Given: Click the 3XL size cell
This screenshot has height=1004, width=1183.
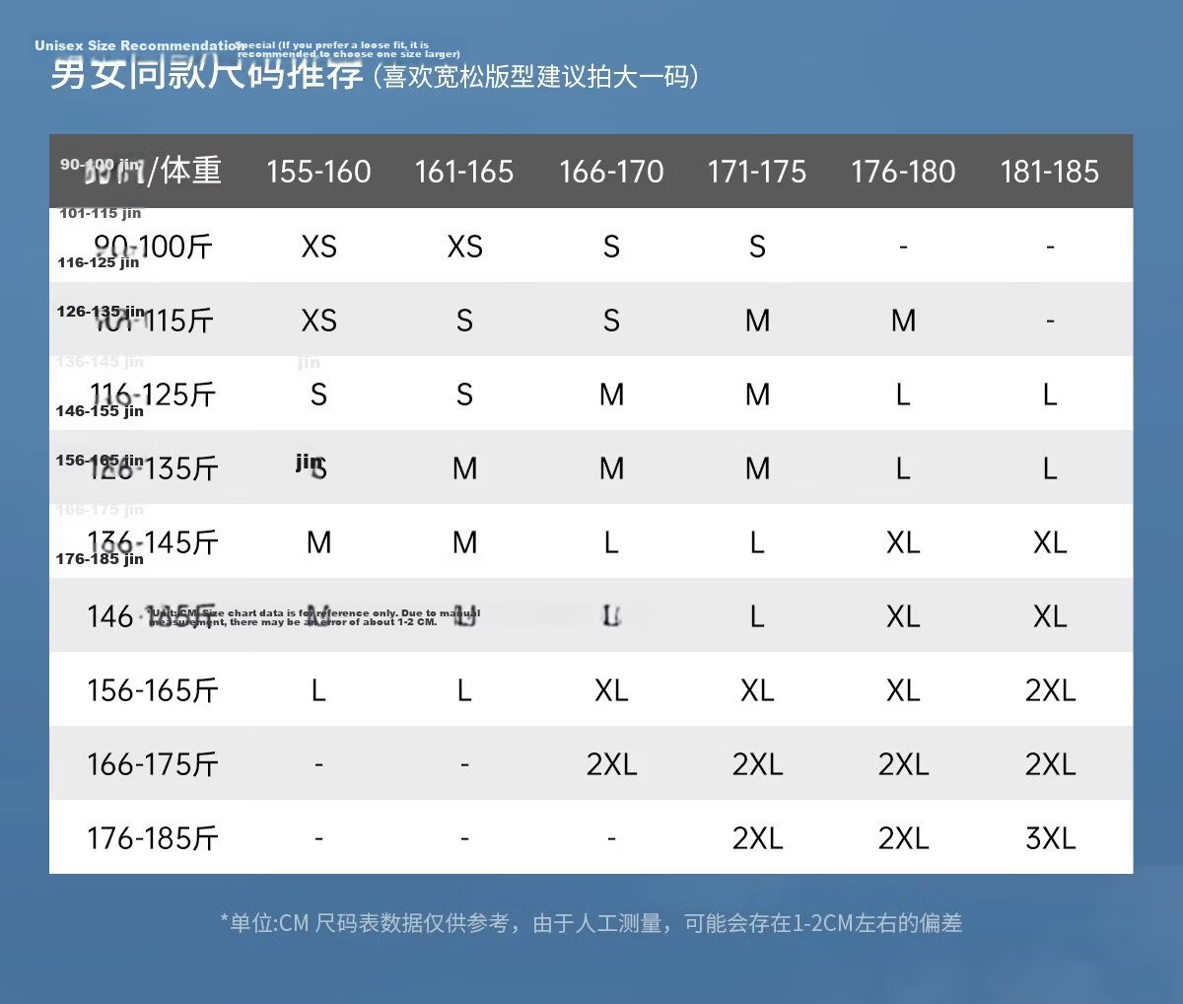Looking at the screenshot, I should pyautogui.click(x=1050, y=838).
